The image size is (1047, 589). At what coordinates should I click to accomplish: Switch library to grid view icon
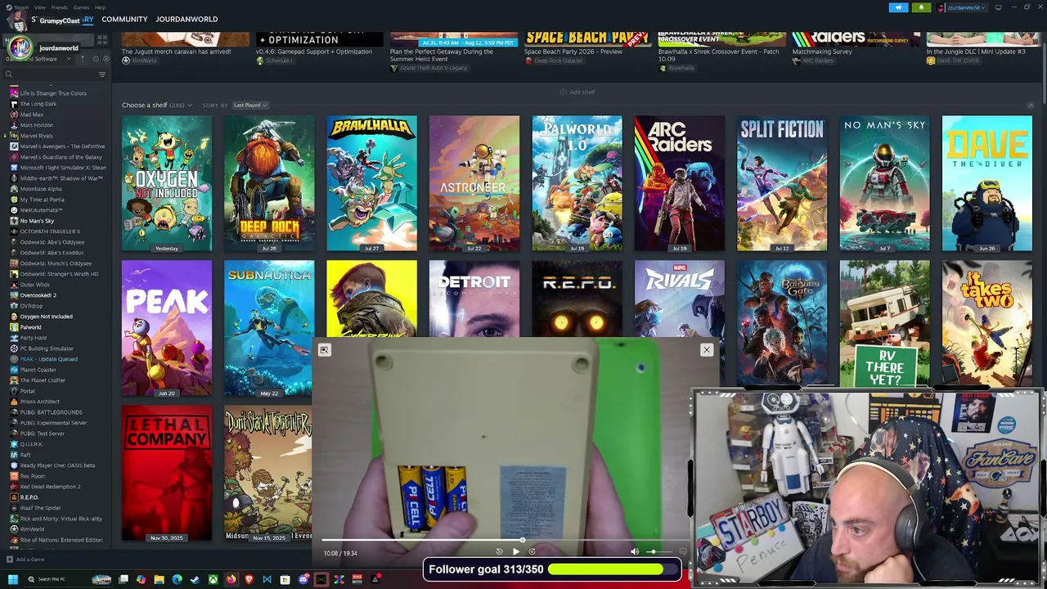(x=102, y=39)
